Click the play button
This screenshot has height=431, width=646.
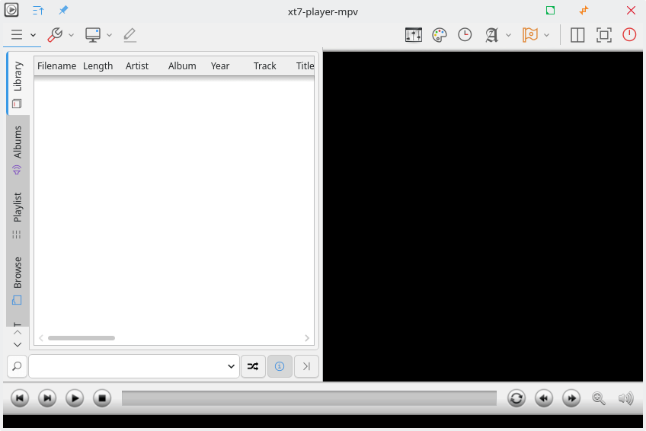tap(75, 398)
